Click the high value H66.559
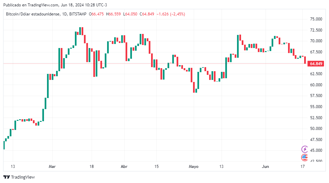The image size is (329, 183). tap(113, 14)
